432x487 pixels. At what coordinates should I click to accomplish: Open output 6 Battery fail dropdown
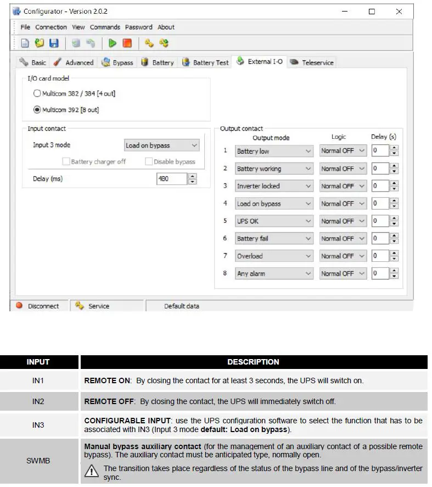[274, 238]
